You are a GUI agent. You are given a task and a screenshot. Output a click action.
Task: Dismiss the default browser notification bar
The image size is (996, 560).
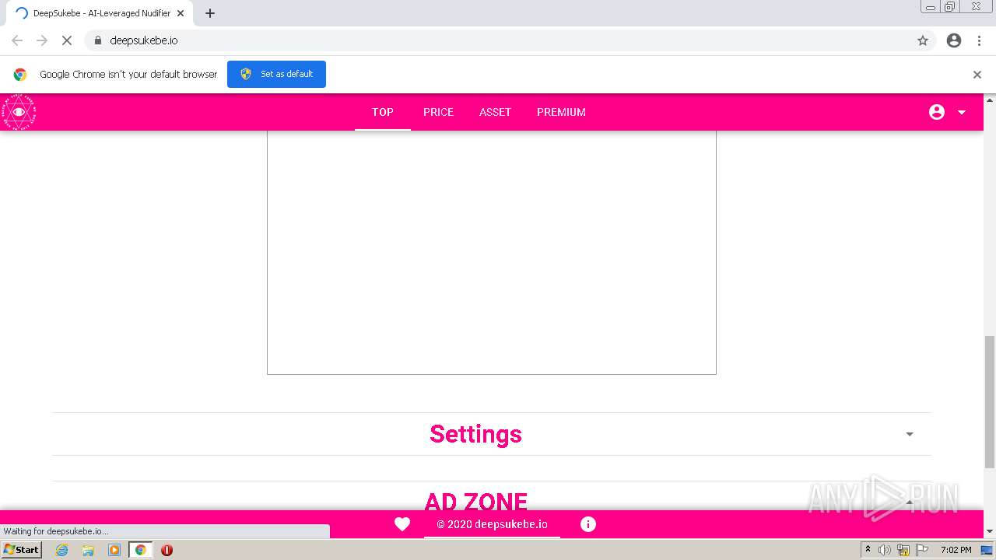point(977,75)
